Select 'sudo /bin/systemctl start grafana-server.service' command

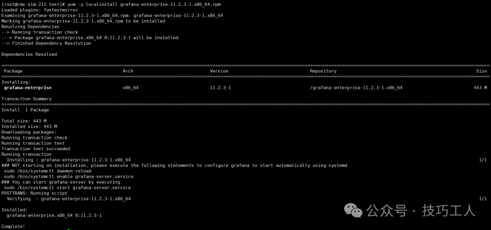click(67, 188)
